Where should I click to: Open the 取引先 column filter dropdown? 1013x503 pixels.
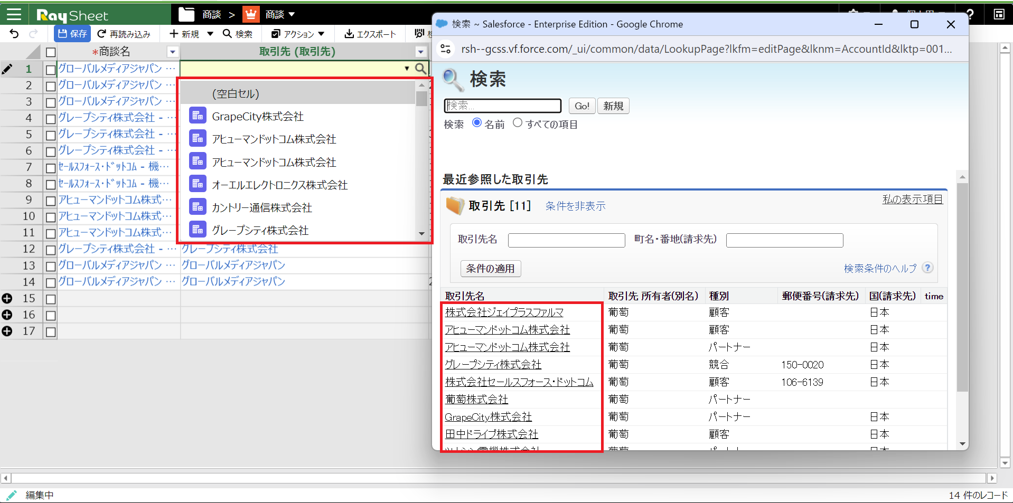[x=421, y=52]
